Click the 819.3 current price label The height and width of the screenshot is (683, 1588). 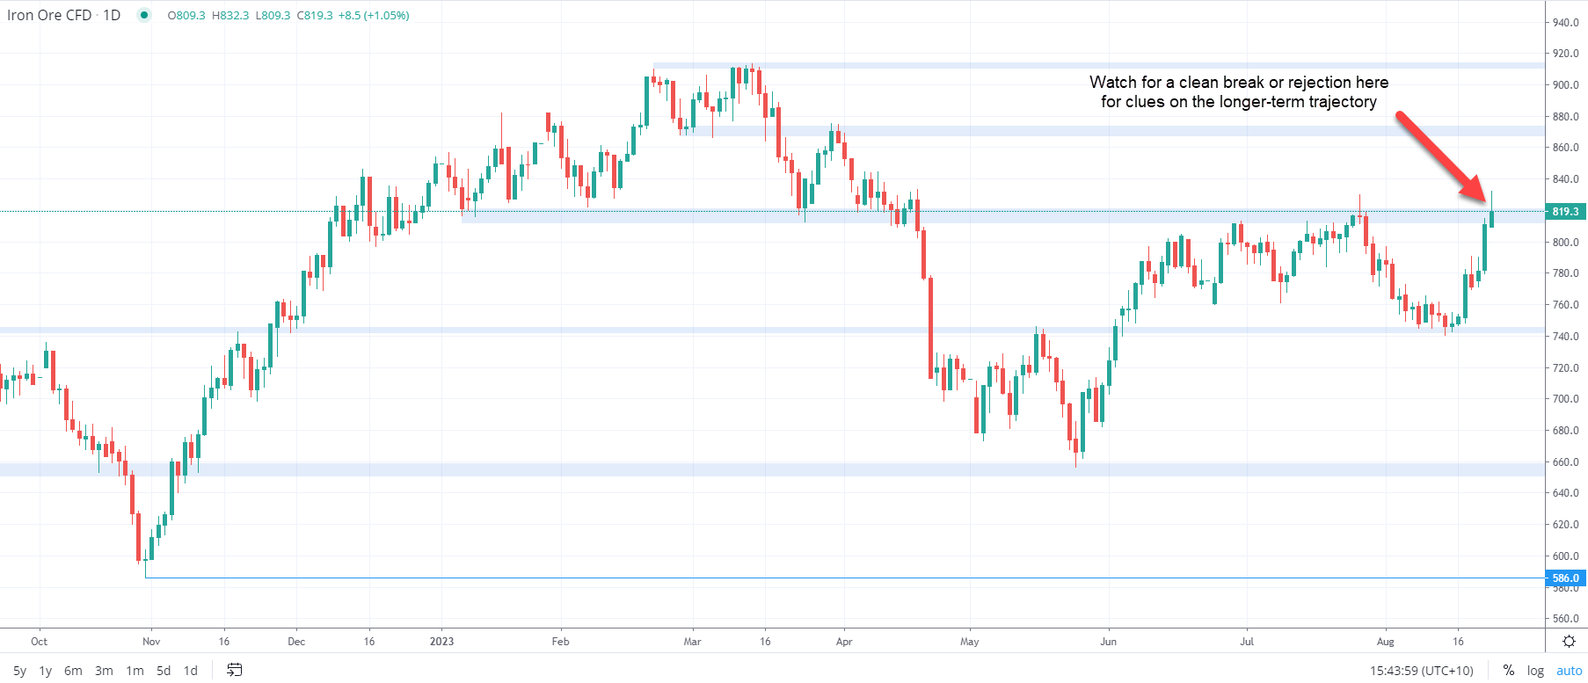coord(1565,211)
